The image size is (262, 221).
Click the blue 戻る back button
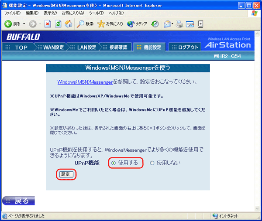pyautogui.click(x=18, y=201)
